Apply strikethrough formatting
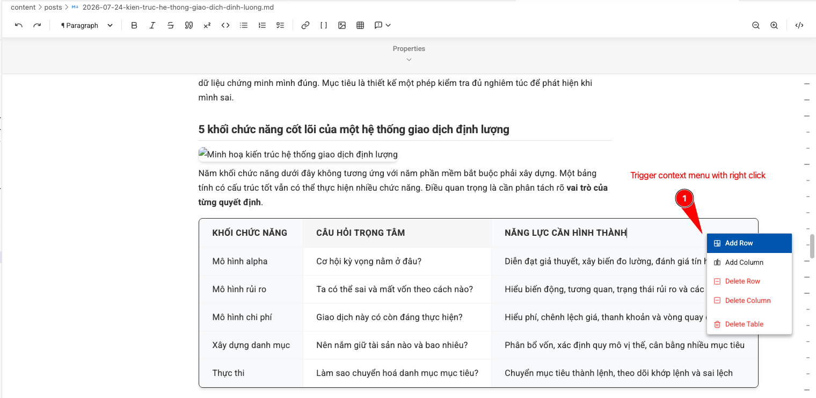816x398 pixels. coord(171,25)
